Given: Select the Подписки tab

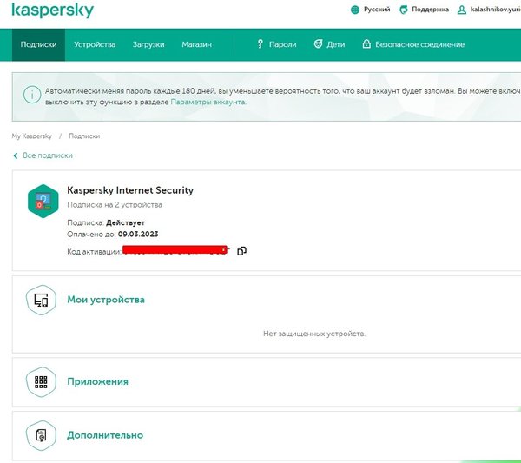Looking at the screenshot, I should 38,44.
